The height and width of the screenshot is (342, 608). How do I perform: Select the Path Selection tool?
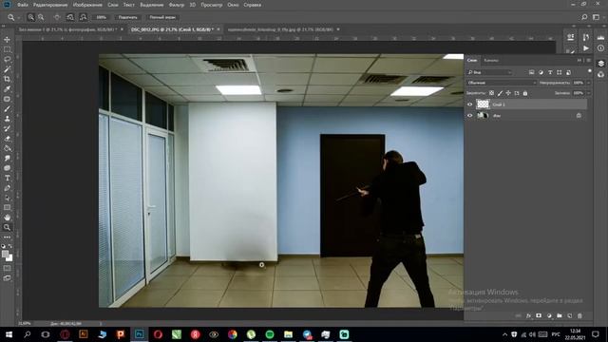click(7, 198)
